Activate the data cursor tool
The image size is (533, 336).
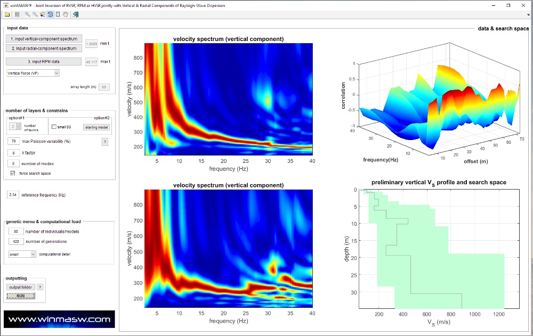43,14
